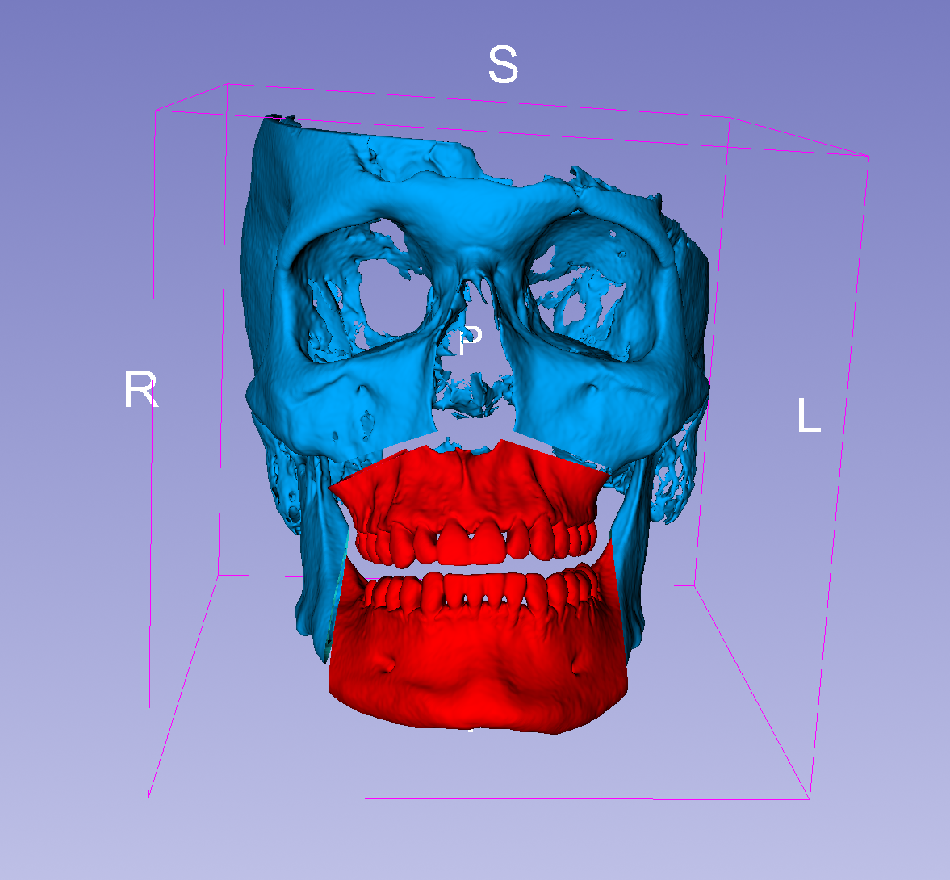Click the mental foramen on mandible's L side
This screenshot has width=950, height=880.
576,667
